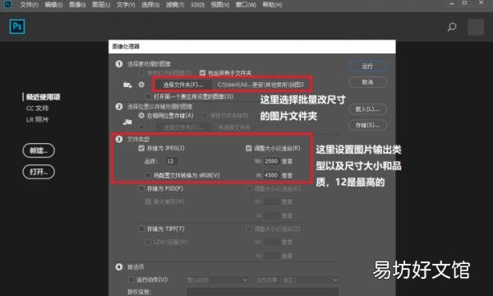
Task: Click the 取消 cancel button
Action: point(367,82)
